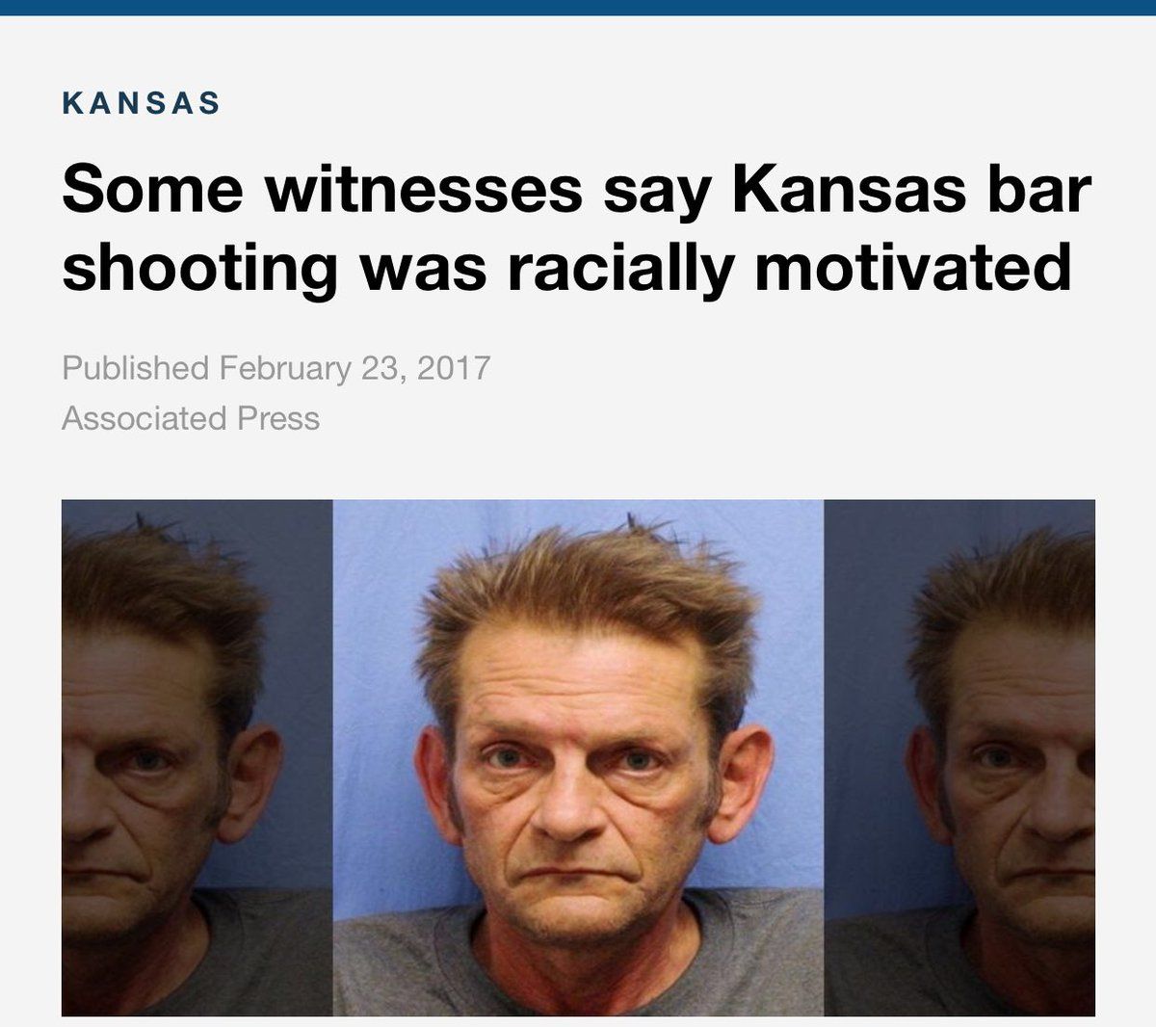Click the word "Some" starting the headline
Screen dimensions: 1156x1027
(152, 189)
